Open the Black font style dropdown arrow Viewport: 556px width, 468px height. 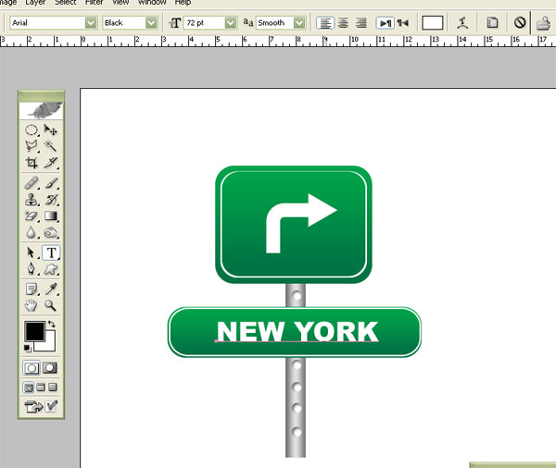151,23
